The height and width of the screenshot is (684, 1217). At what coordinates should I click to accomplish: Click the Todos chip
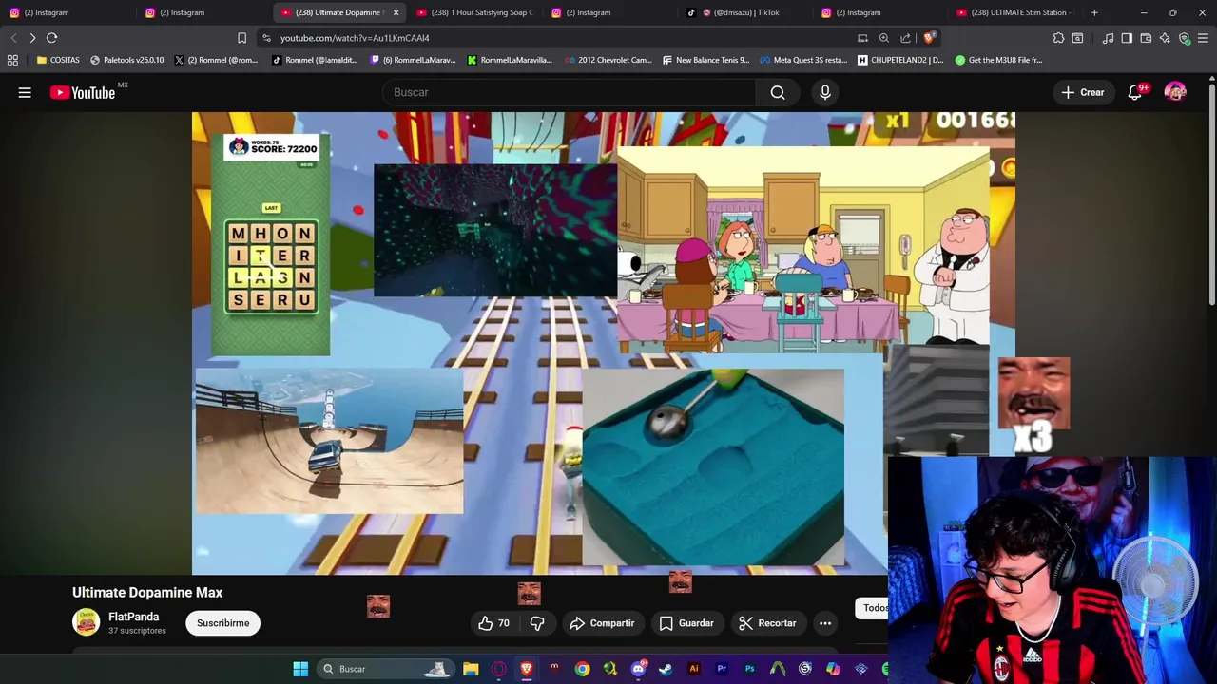pyautogui.click(x=875, y=608)
